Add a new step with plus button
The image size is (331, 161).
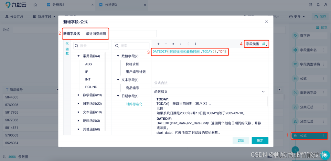295,149
